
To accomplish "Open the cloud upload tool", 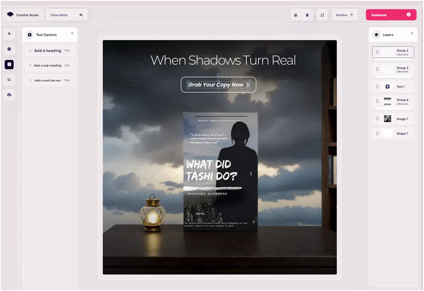I will coord(10,95).
